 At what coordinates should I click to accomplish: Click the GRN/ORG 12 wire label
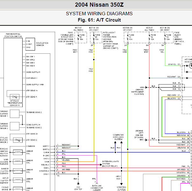point(183,173)
